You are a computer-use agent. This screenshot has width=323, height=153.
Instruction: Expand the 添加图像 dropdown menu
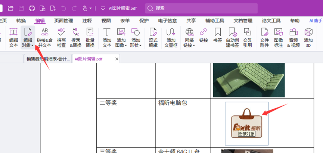point(126,46)
